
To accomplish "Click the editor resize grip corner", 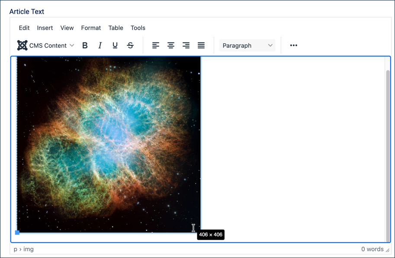I will [x=388, y=250].
